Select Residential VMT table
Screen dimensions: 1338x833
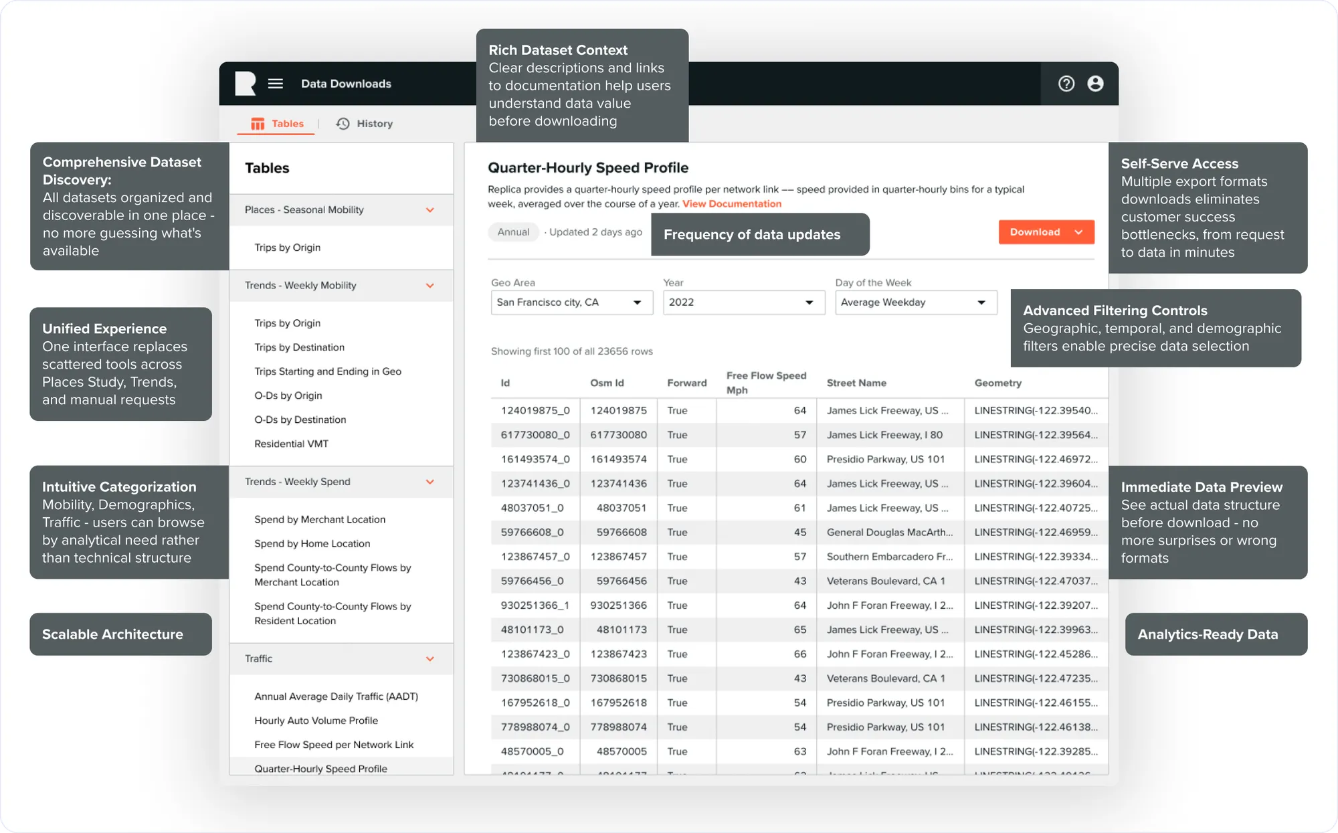(292, 444)
